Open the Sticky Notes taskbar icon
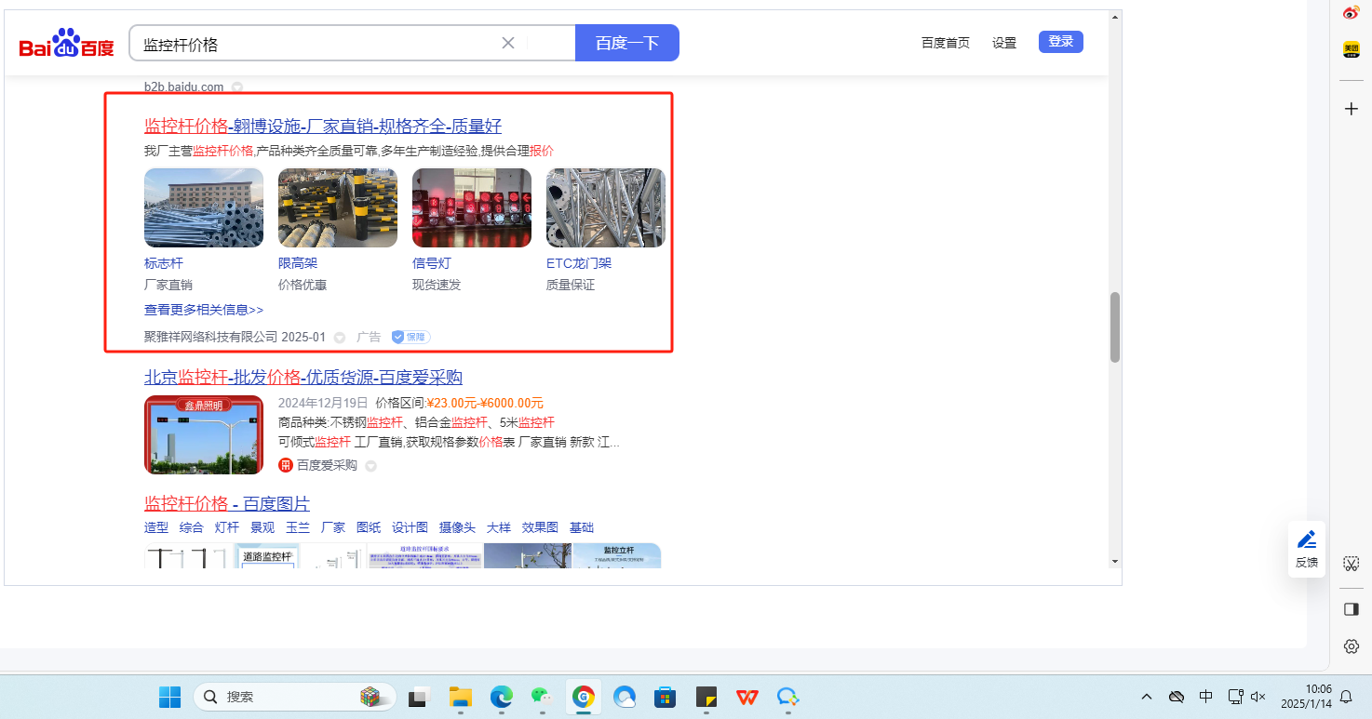This screenshot has width=1372, height=719. coord(706,697)
